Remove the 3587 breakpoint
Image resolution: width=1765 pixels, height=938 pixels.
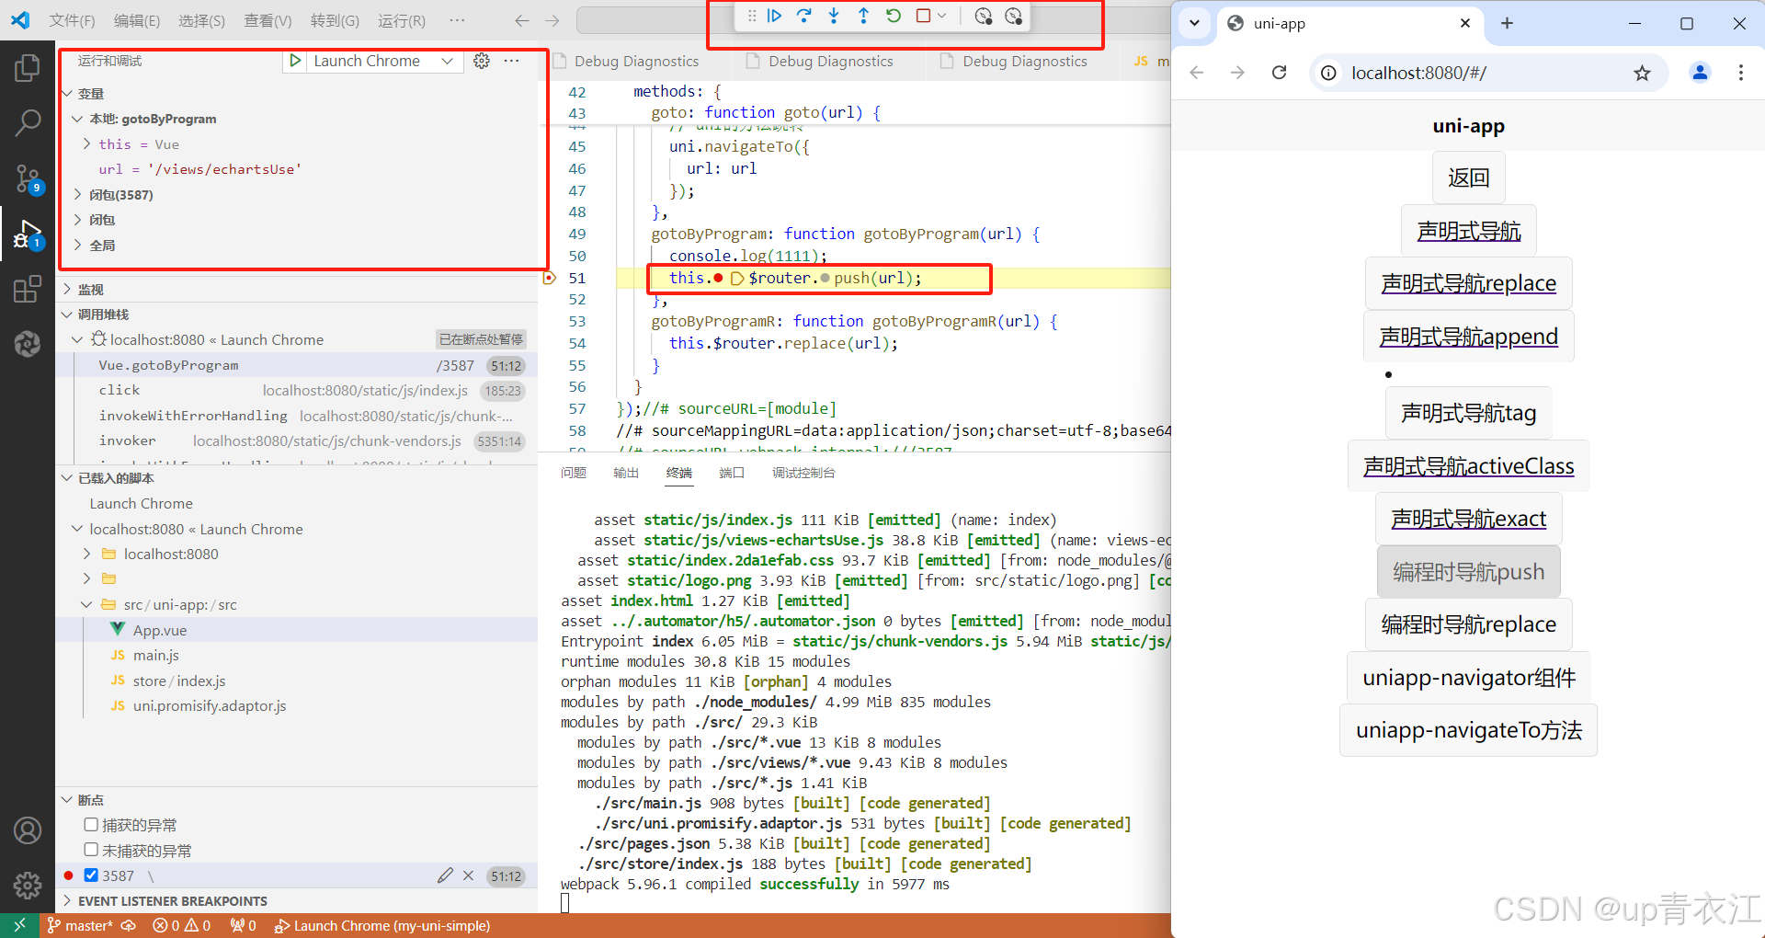(x=468, y=875)
